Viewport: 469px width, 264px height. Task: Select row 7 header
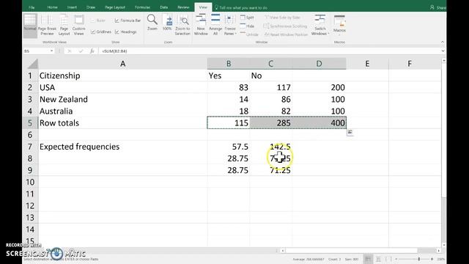(30, 147)
